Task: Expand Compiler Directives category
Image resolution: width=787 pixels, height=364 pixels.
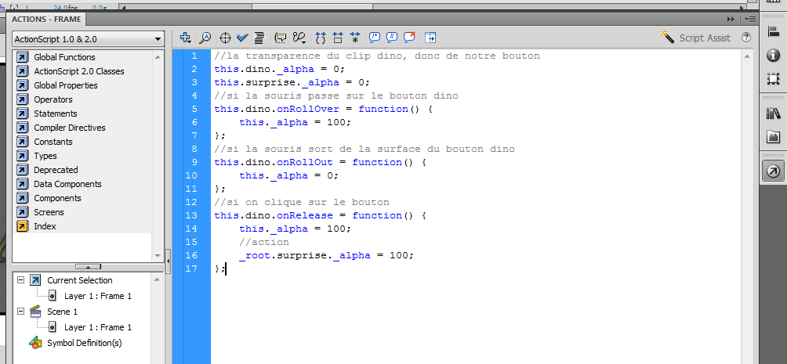Action: (69, 128)
